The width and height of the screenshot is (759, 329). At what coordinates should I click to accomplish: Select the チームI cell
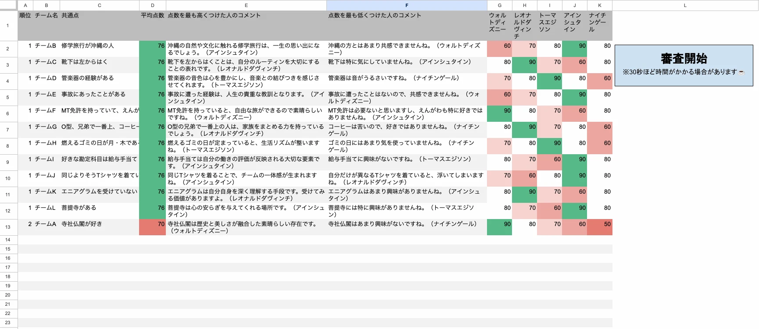[x=47, y=162]
